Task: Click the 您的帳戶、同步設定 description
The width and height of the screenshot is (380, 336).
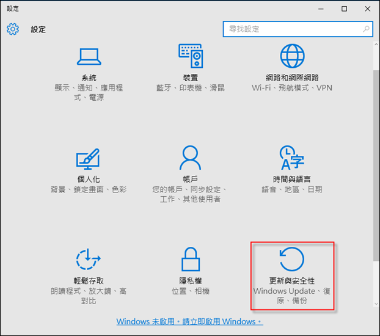Action: 190,194
